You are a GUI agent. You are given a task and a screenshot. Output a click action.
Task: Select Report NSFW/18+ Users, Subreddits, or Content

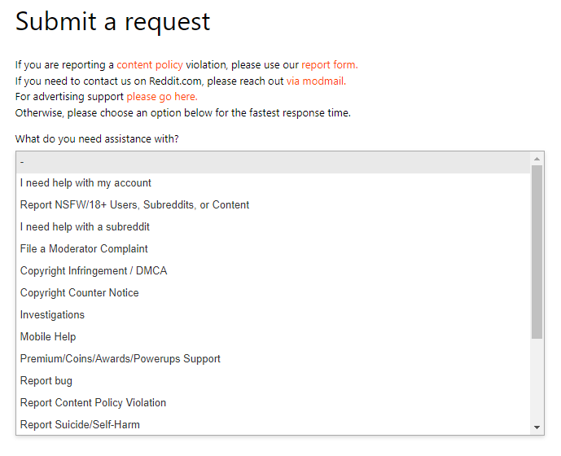point(134,205)
